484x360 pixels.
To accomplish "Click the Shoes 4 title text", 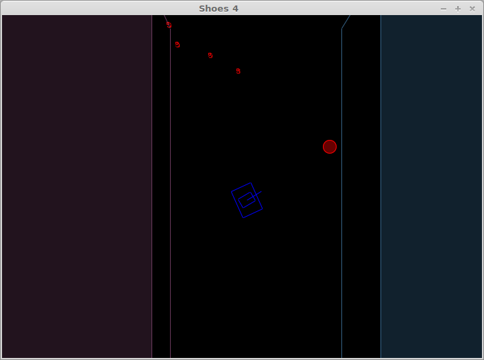I will pyautogui.click(x=219, y=9).
